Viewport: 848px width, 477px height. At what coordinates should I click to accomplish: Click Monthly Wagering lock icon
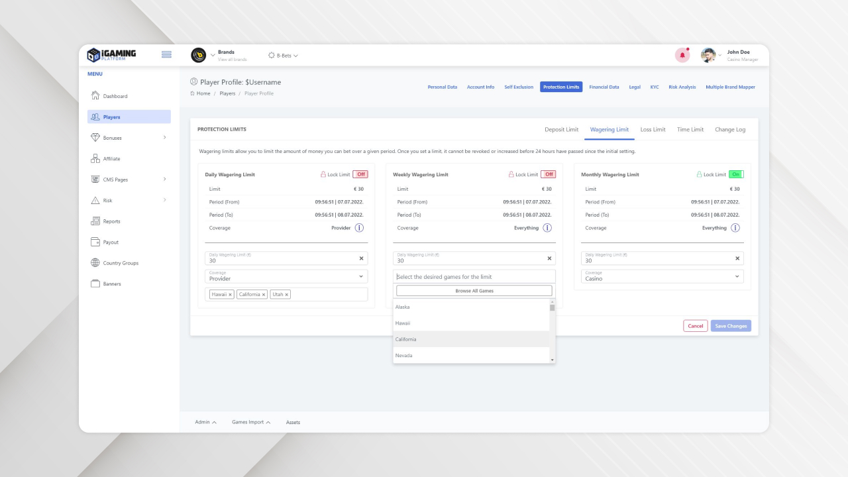[x=700, y=174]
